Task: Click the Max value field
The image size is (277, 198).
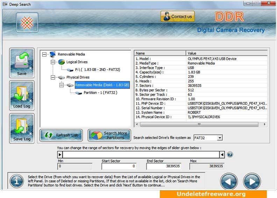Action: click(207, 166)
